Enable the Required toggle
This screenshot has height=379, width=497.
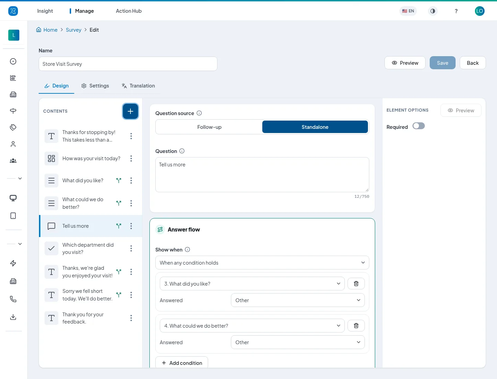tap(419, 126)
